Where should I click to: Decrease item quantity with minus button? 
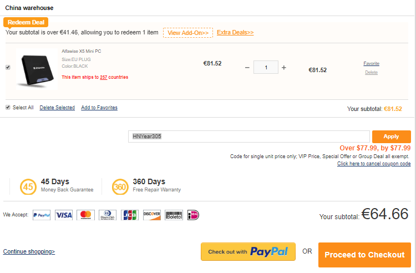tap(247, 68)
